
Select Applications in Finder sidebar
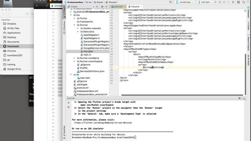click(14, 33)
